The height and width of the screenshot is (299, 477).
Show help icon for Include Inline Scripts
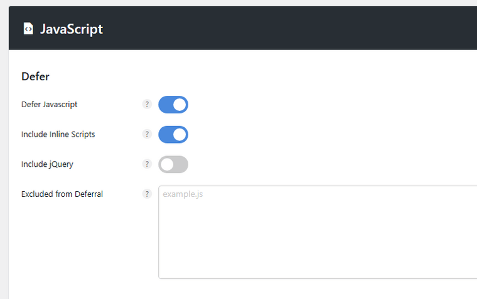[x=147, y=134]
